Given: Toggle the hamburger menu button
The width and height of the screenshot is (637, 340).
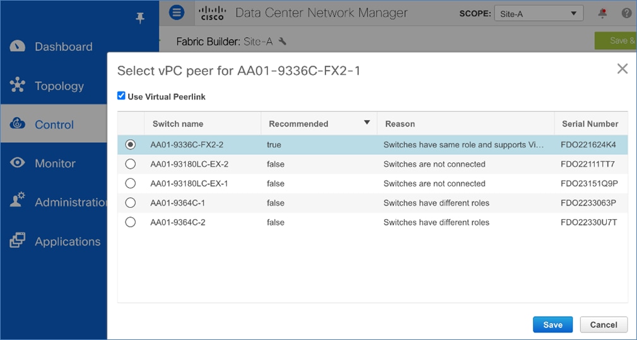Looking at the screenshot, I should click(x=177, y=13).
